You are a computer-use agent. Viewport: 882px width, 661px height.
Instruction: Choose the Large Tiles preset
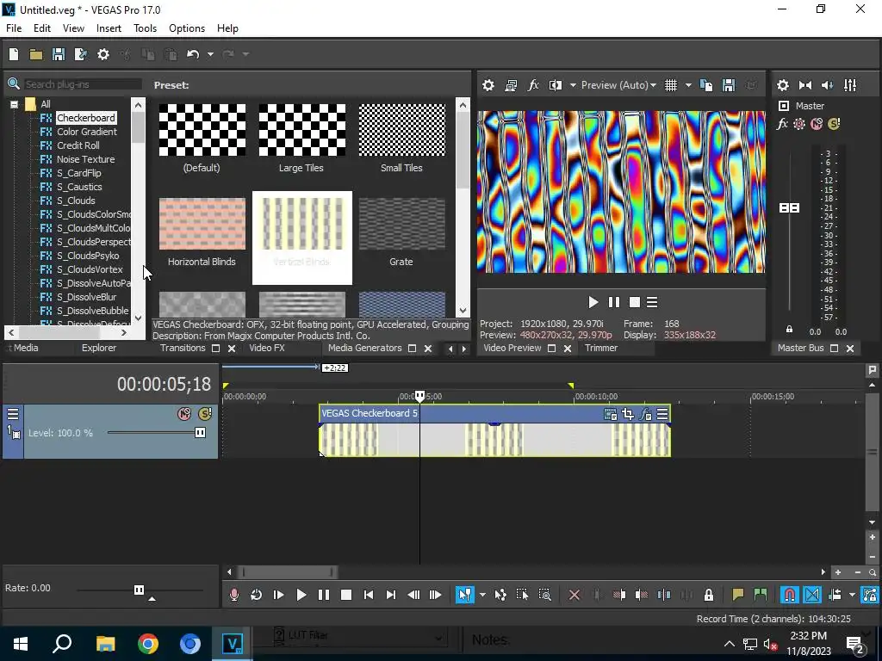click(302, 139)
